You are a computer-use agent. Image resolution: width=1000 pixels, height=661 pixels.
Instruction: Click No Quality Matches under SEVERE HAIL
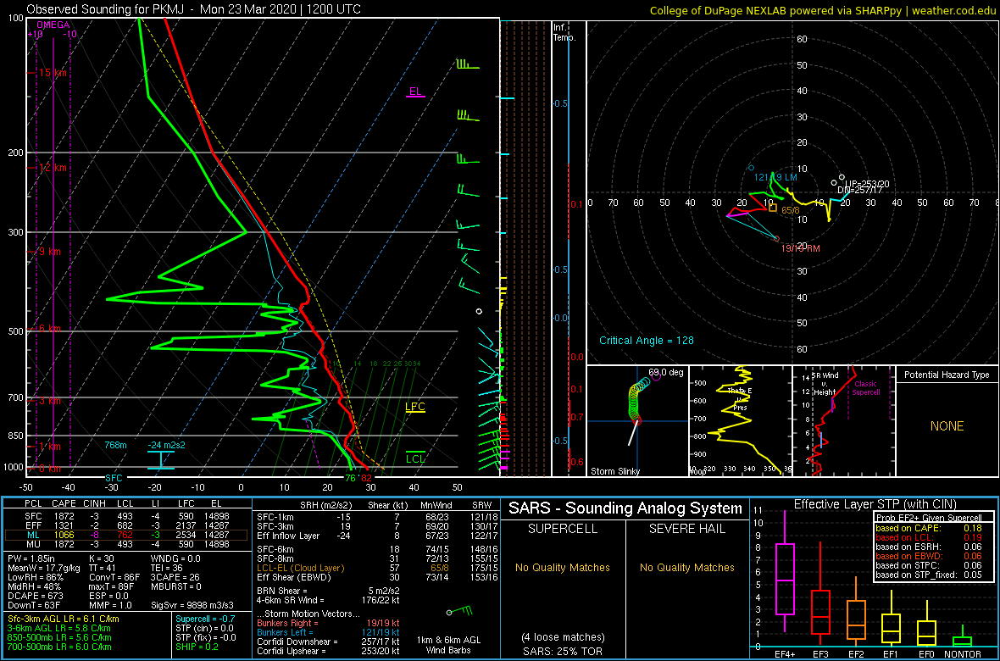click(x=686, y=567)
